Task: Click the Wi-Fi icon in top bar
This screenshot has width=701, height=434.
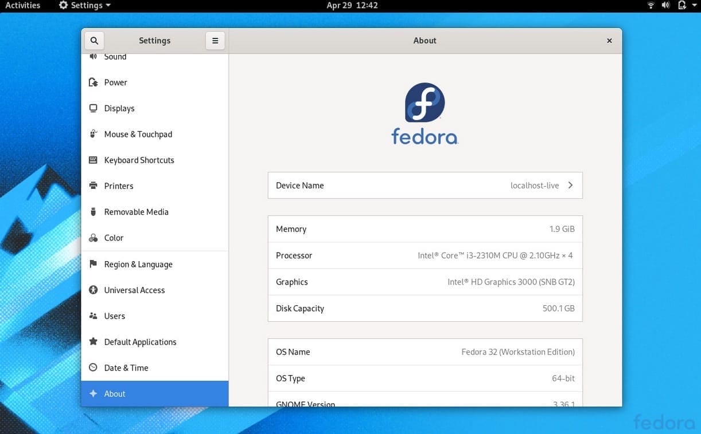Action: click(651, 5)
